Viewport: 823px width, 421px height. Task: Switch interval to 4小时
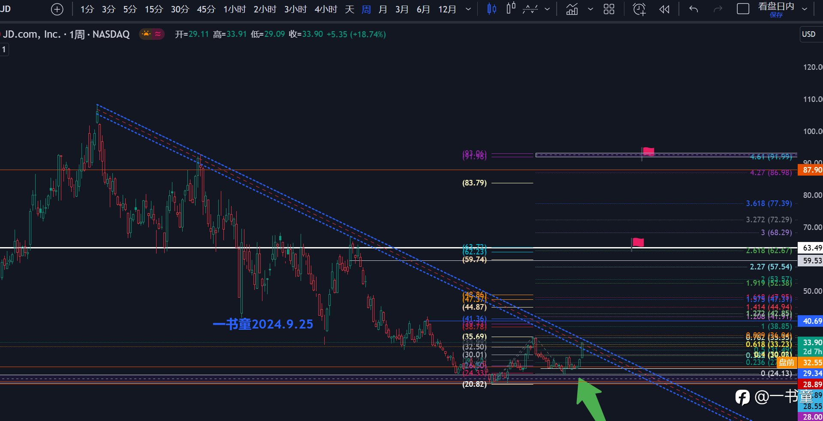point(326,9)
